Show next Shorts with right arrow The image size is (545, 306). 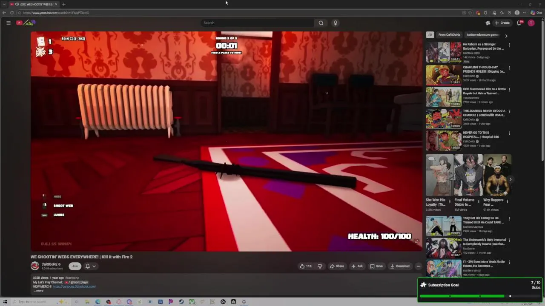coord(510,179)
